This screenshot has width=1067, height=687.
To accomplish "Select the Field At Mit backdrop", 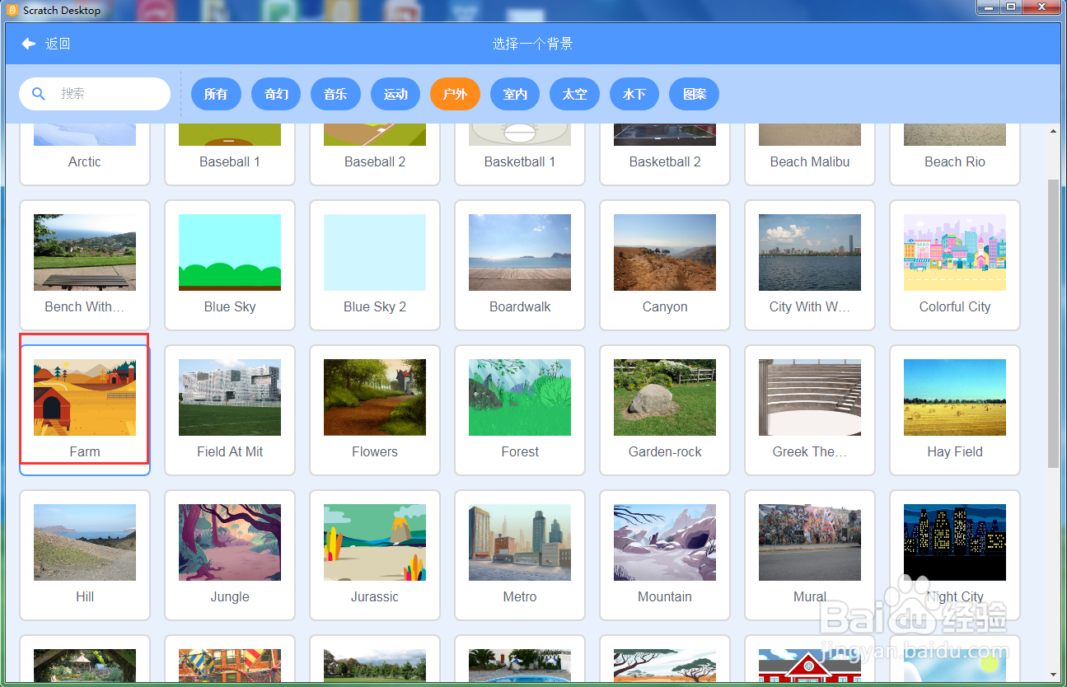I will 230,410.
